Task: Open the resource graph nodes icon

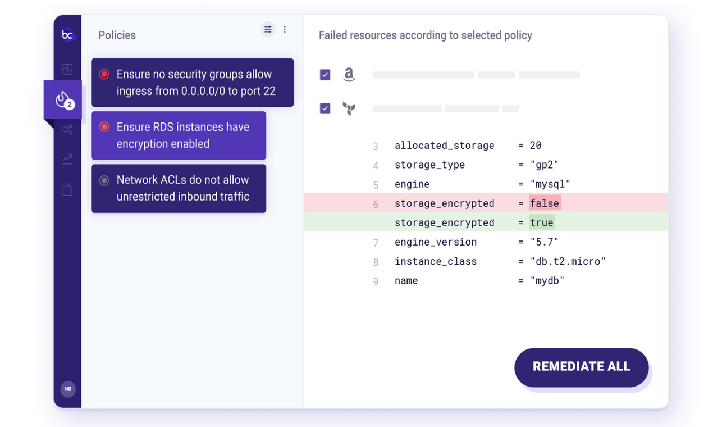Action: (67, 130)
